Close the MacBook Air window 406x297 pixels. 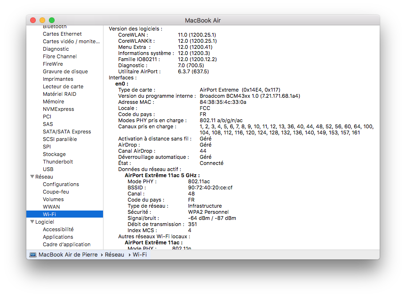pos(33,20)
